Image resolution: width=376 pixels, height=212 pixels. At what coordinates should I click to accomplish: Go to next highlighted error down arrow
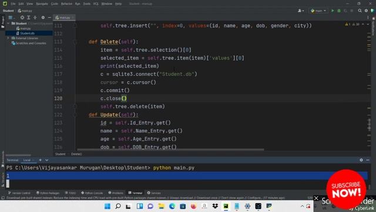pos(368,24)
